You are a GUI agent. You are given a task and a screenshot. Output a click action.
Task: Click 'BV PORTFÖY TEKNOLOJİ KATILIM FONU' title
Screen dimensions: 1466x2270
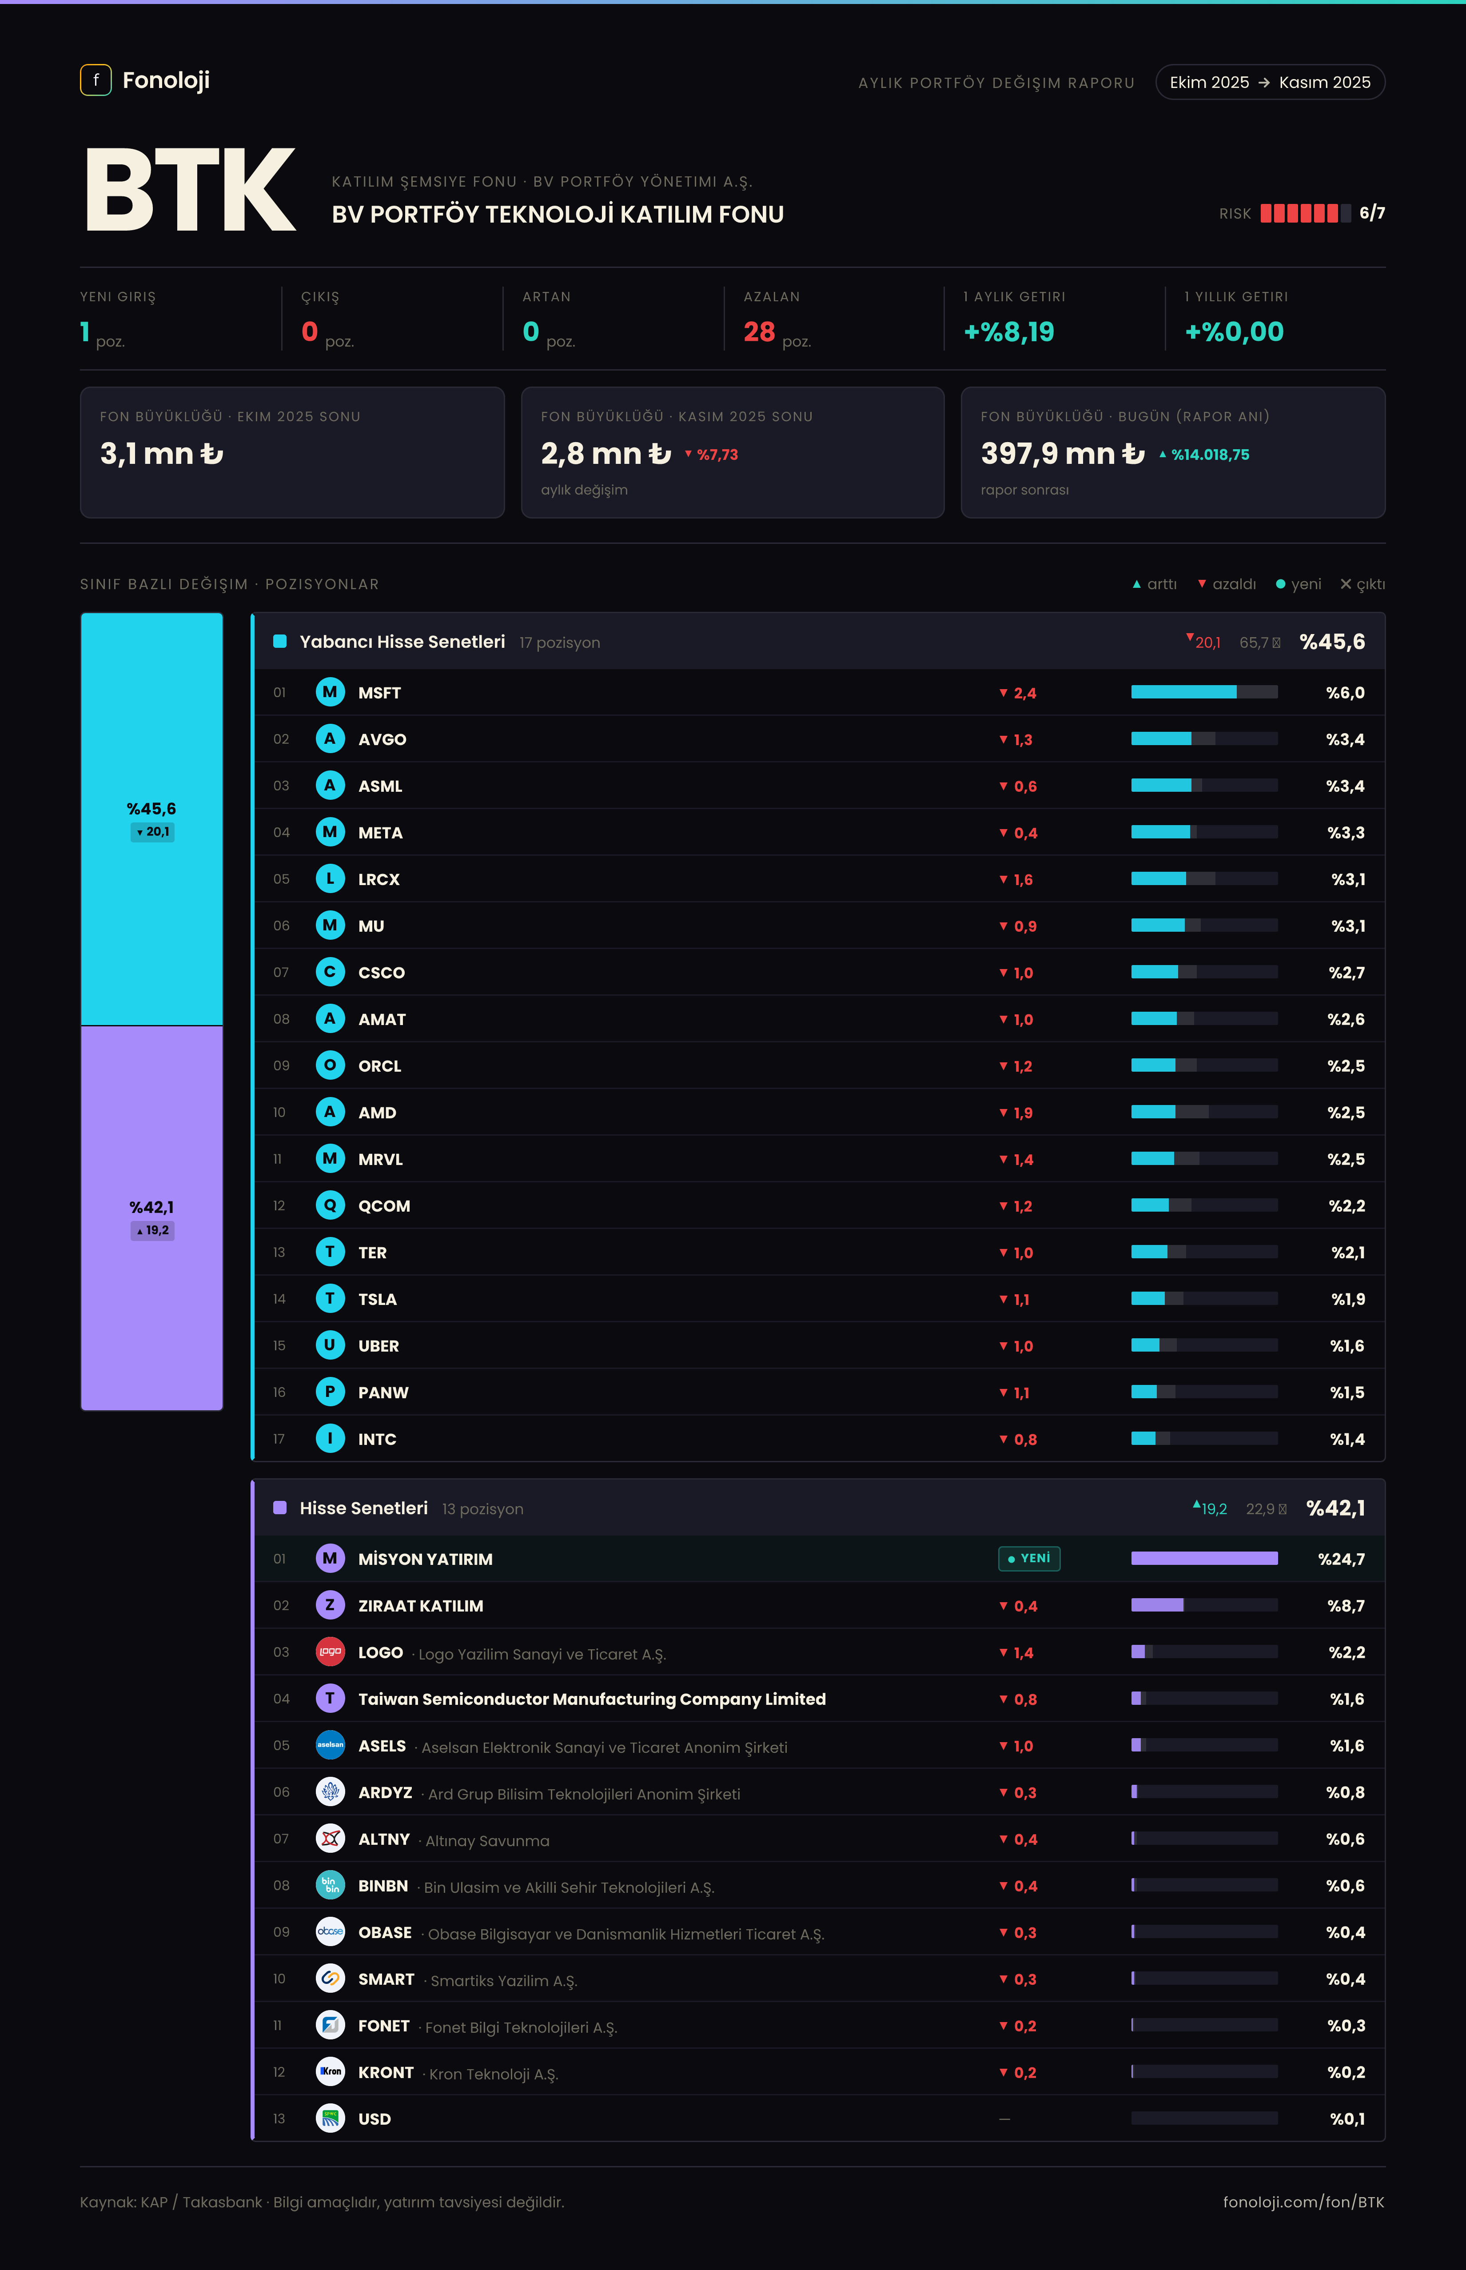(558, 215)
